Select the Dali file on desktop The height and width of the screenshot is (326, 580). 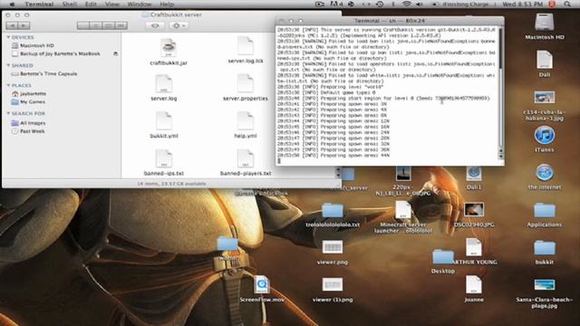(x=544, y=60)
